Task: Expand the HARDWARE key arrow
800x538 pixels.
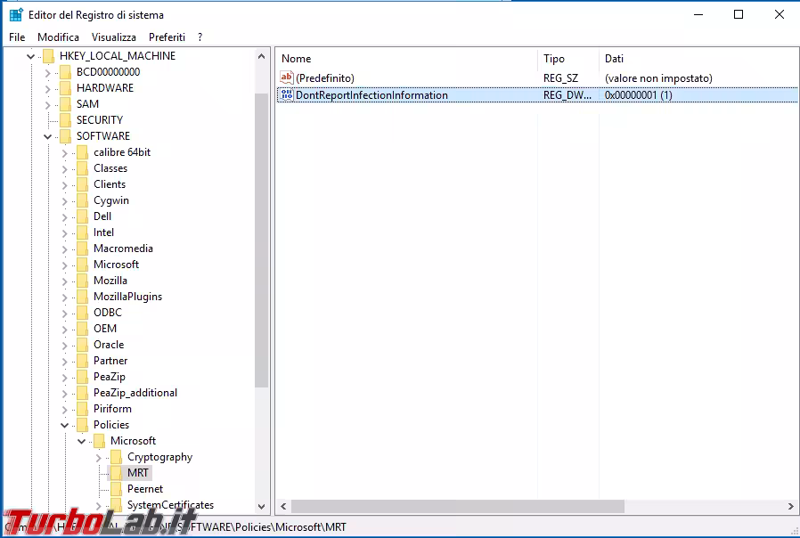Action: tap(47, 88)
